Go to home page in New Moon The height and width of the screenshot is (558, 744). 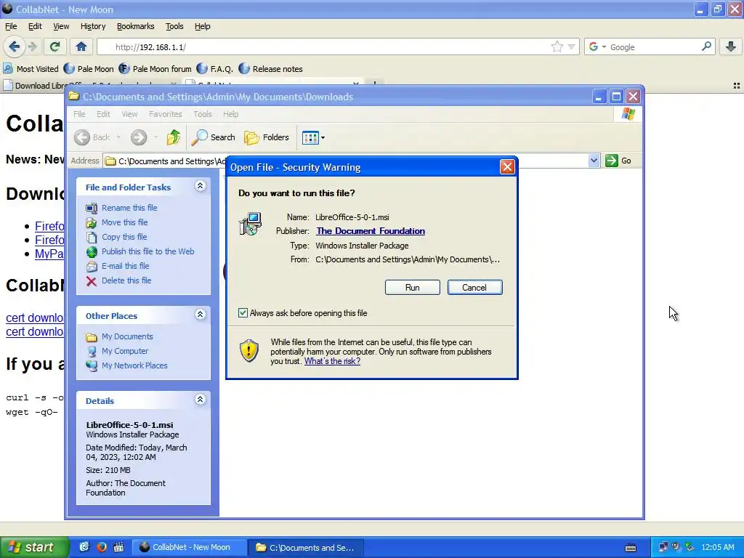click(81, 46)
